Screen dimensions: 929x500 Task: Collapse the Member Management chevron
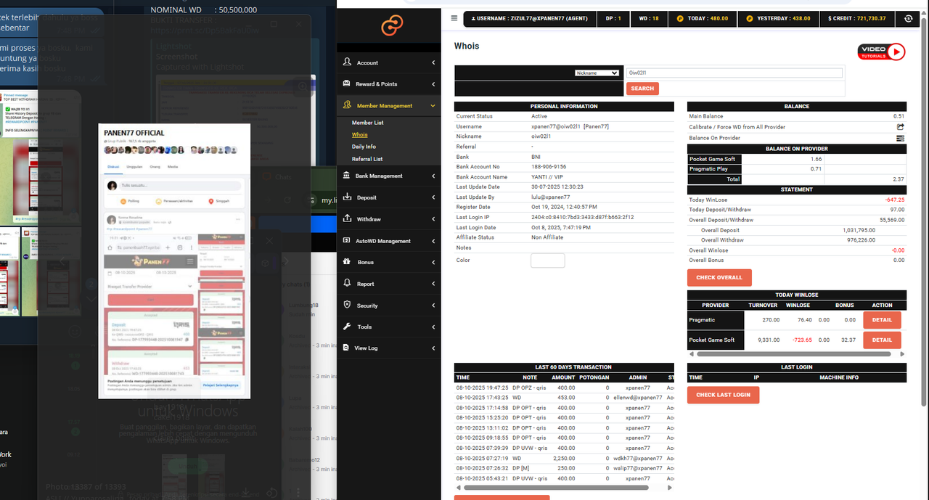coord(433,106)
